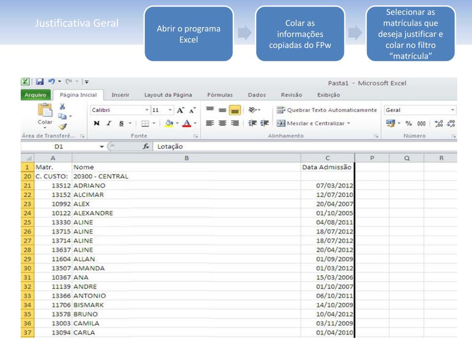
Task: Click the Cut scissors icon
Action: [62, 106]
